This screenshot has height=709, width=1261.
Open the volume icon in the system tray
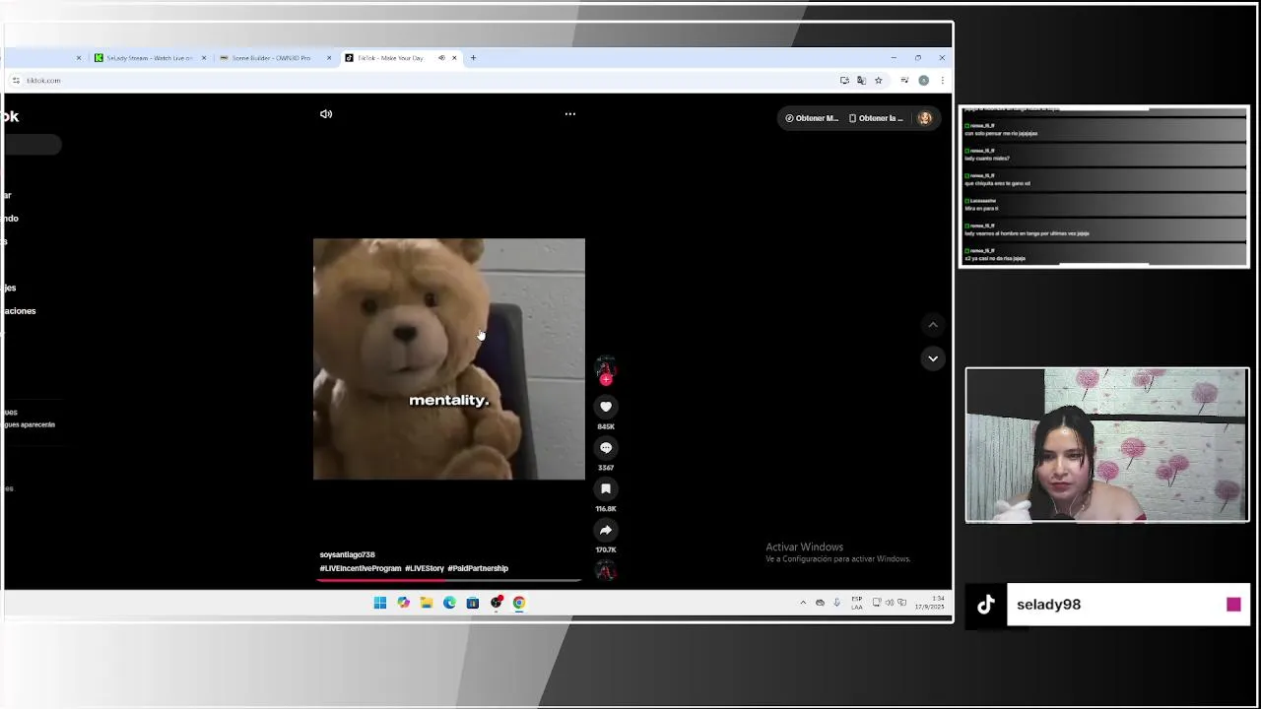(890, 603)
